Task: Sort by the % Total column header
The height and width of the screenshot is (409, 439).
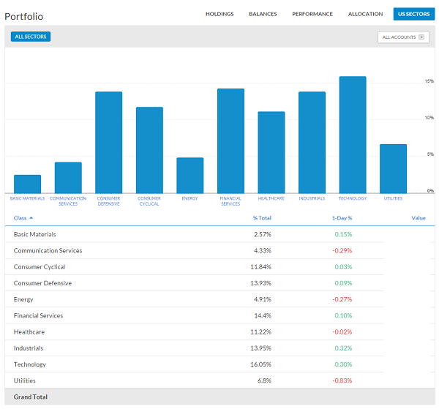Action: tap(262, 218)
